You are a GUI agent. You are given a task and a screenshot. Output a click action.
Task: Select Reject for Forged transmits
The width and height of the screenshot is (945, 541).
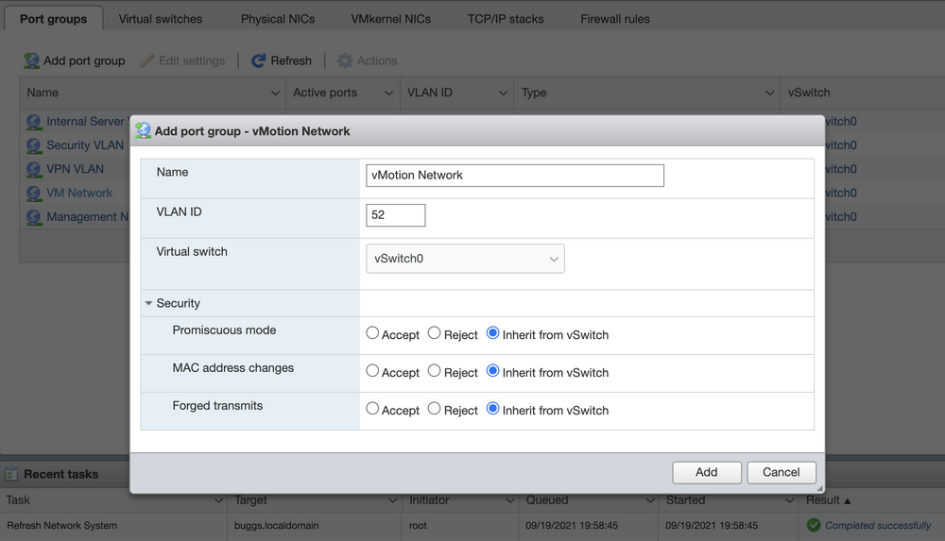point(434,409)
